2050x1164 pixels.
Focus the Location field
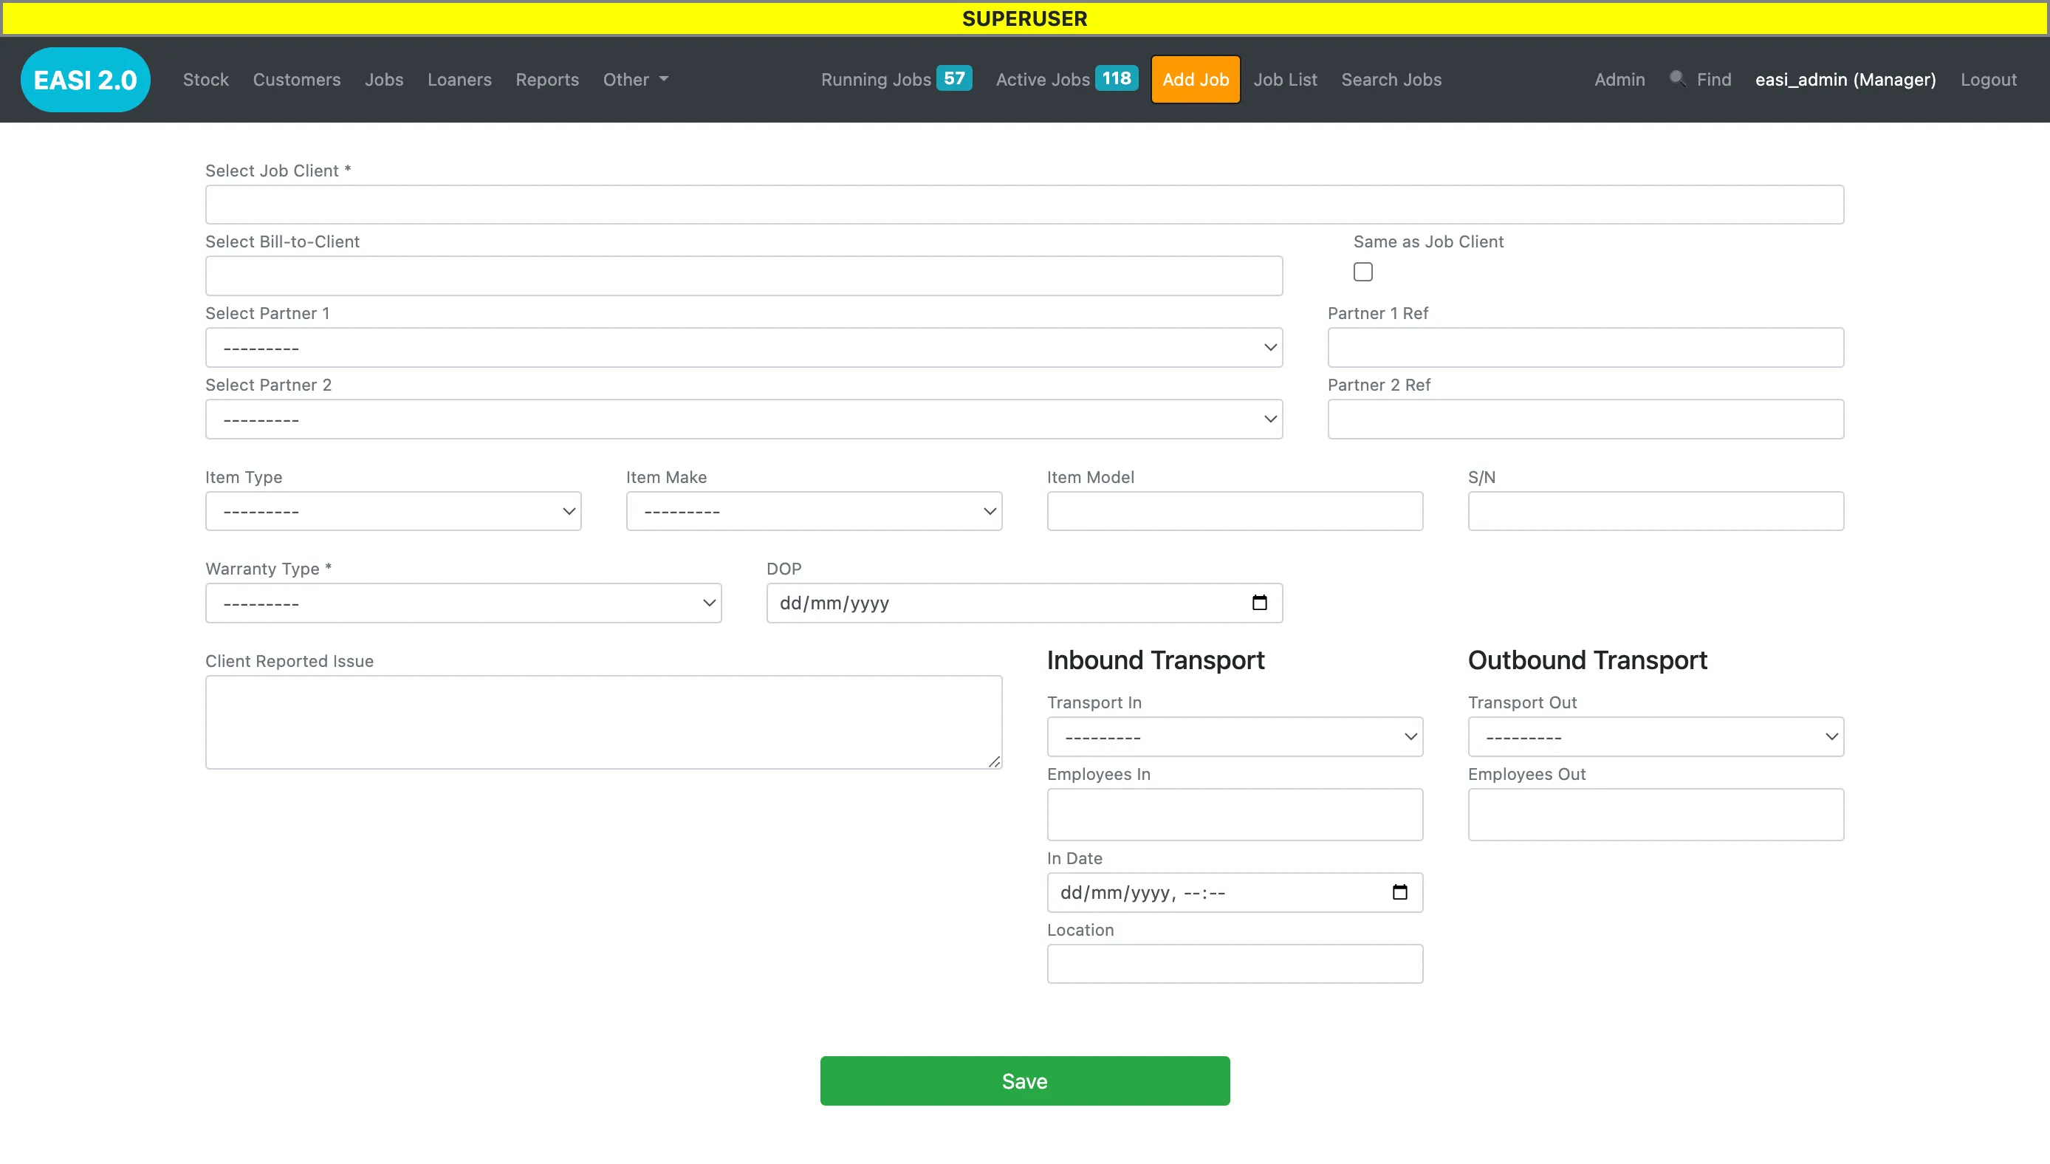1235,963
